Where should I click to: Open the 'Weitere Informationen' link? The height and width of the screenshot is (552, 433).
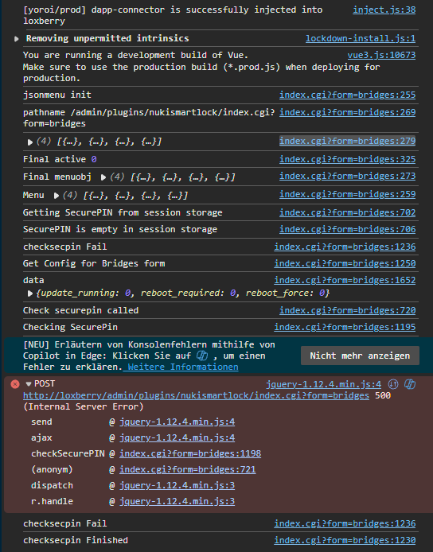click(183, 367)
